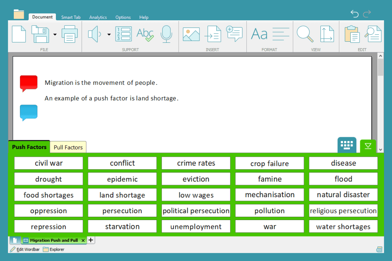Insert the phrase 'religious persecution'

pyautogui.click(x=343, y=211)
